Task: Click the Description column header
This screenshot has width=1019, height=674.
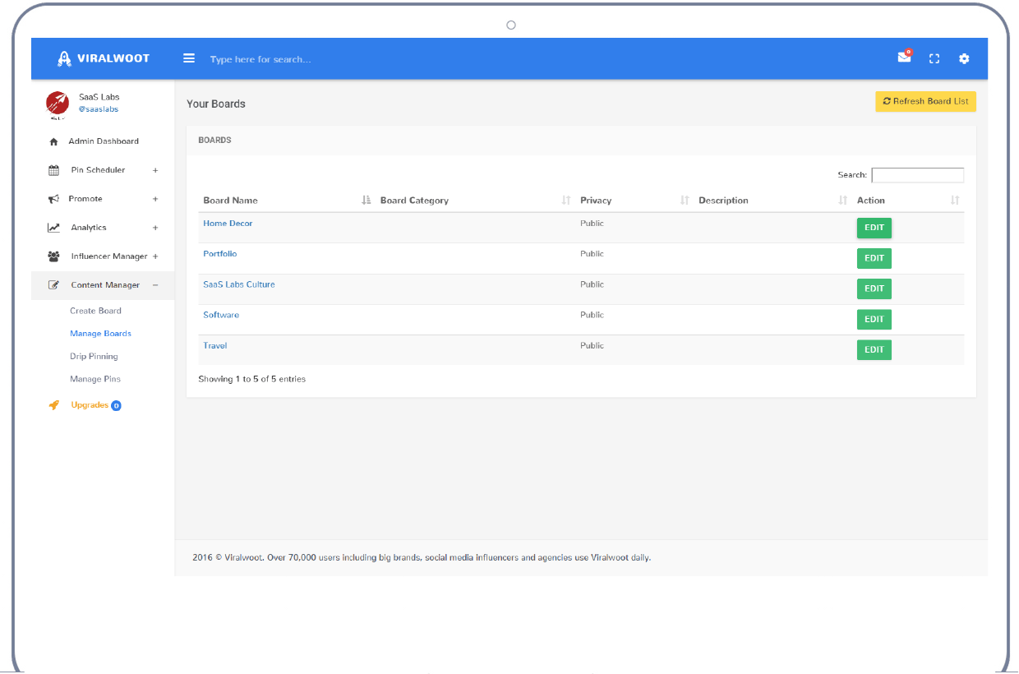Action: coord(723,201)
